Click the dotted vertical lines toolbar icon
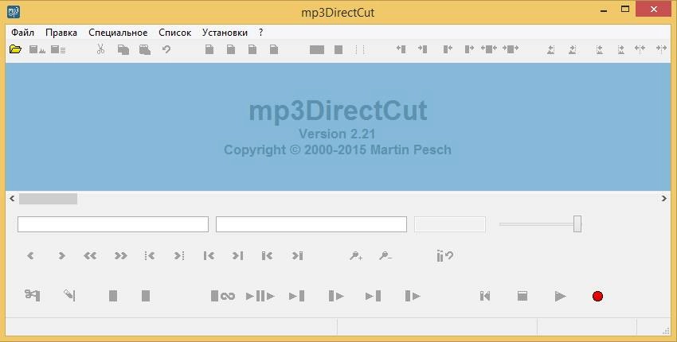This screenshot has width=677, height=342. coord(360,50)
